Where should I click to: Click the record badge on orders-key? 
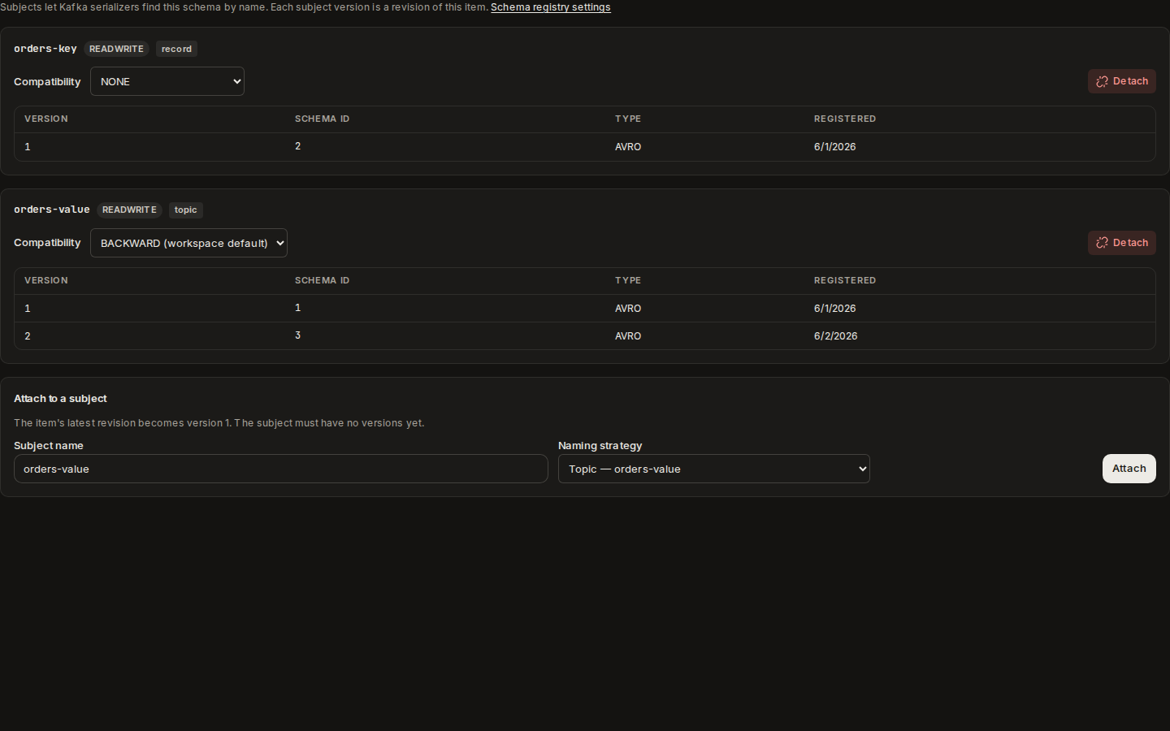point(176,49)
